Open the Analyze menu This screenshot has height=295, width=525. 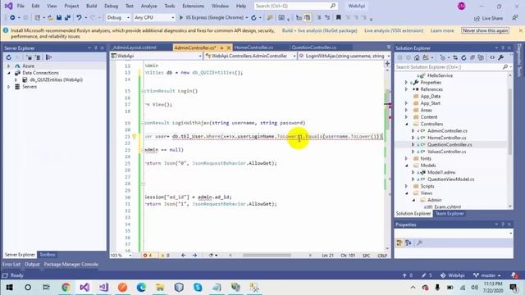point(149,6)
